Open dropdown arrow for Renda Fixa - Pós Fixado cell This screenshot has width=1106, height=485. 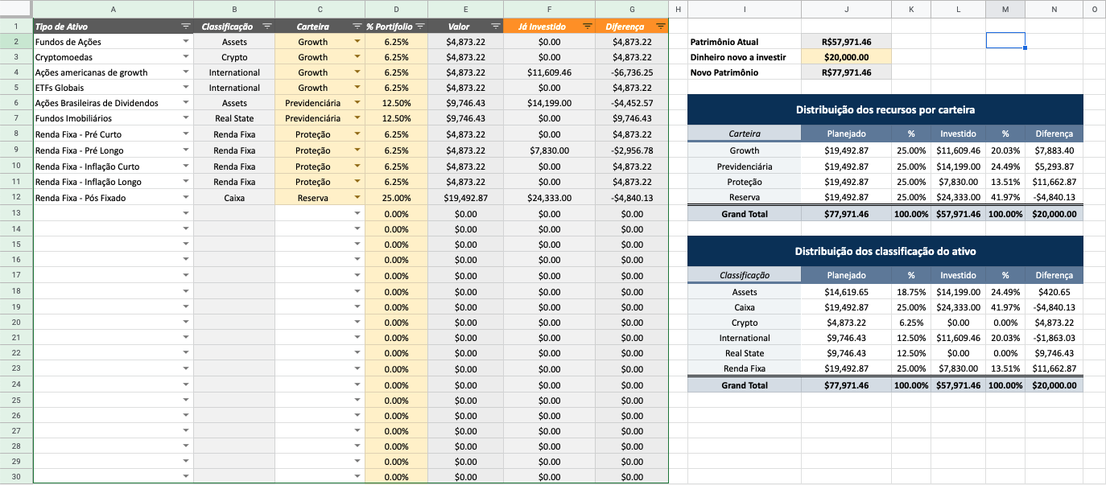click(186, 198)
